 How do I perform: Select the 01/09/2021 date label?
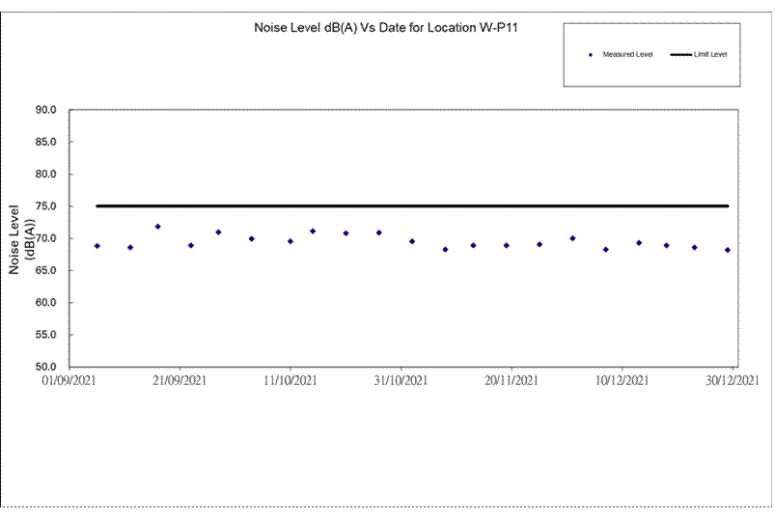[69, 382]
